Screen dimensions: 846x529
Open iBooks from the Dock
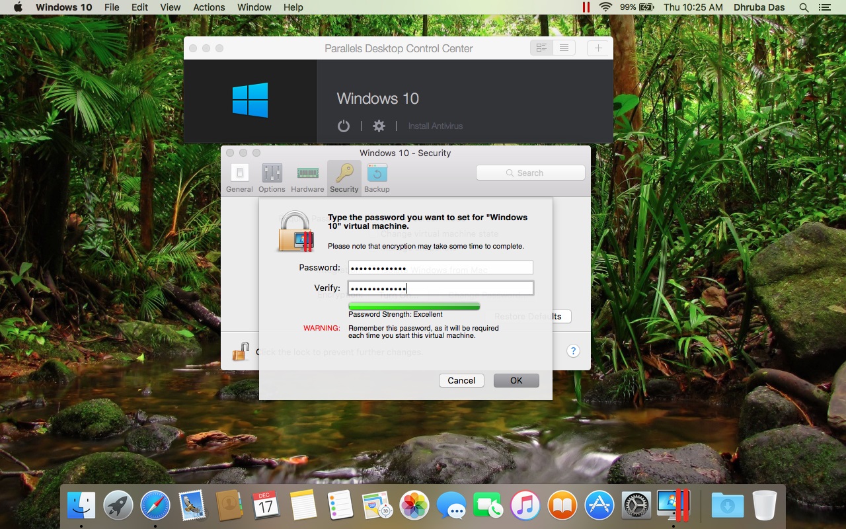562,506
